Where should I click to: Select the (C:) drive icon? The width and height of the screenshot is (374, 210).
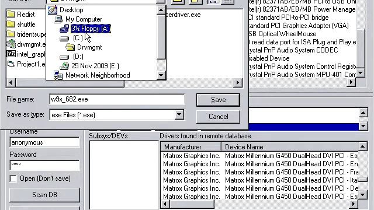(x=64, y=38)
